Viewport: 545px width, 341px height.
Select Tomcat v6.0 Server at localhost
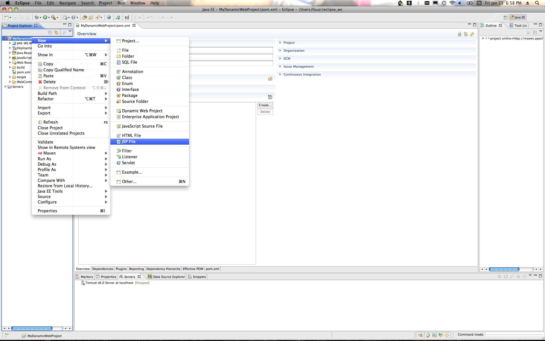point(115,283)
